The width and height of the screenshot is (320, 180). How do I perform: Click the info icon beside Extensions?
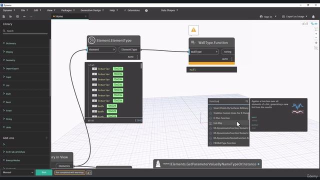point(146,10)
